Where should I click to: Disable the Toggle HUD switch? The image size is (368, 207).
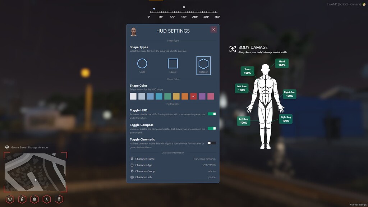click(x=211, y=113)
